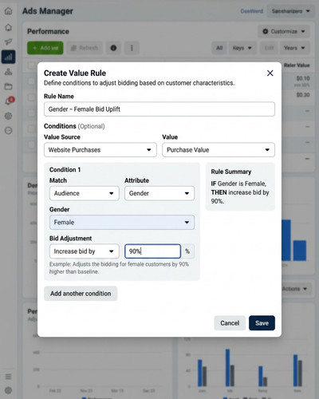
Task: Open the folder icon in sidebar
Action: [x=9, y=86]
